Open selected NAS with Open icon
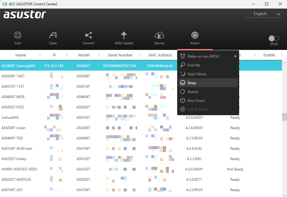This screenshot has width=287, height=197. [x=53, y=35]
